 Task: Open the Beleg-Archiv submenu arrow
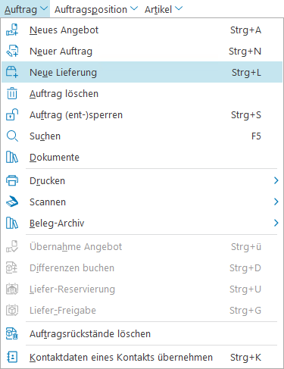(276, 223)
